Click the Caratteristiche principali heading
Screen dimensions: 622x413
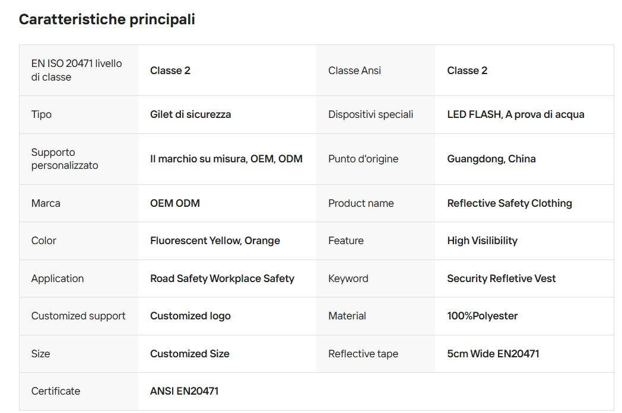pyautogui.click(x=107, y=20)
